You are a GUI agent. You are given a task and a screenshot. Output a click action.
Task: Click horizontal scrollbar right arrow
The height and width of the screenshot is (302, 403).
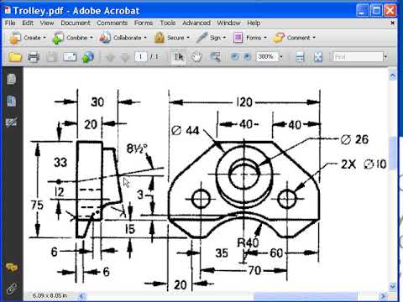click(x=383, y=295)
